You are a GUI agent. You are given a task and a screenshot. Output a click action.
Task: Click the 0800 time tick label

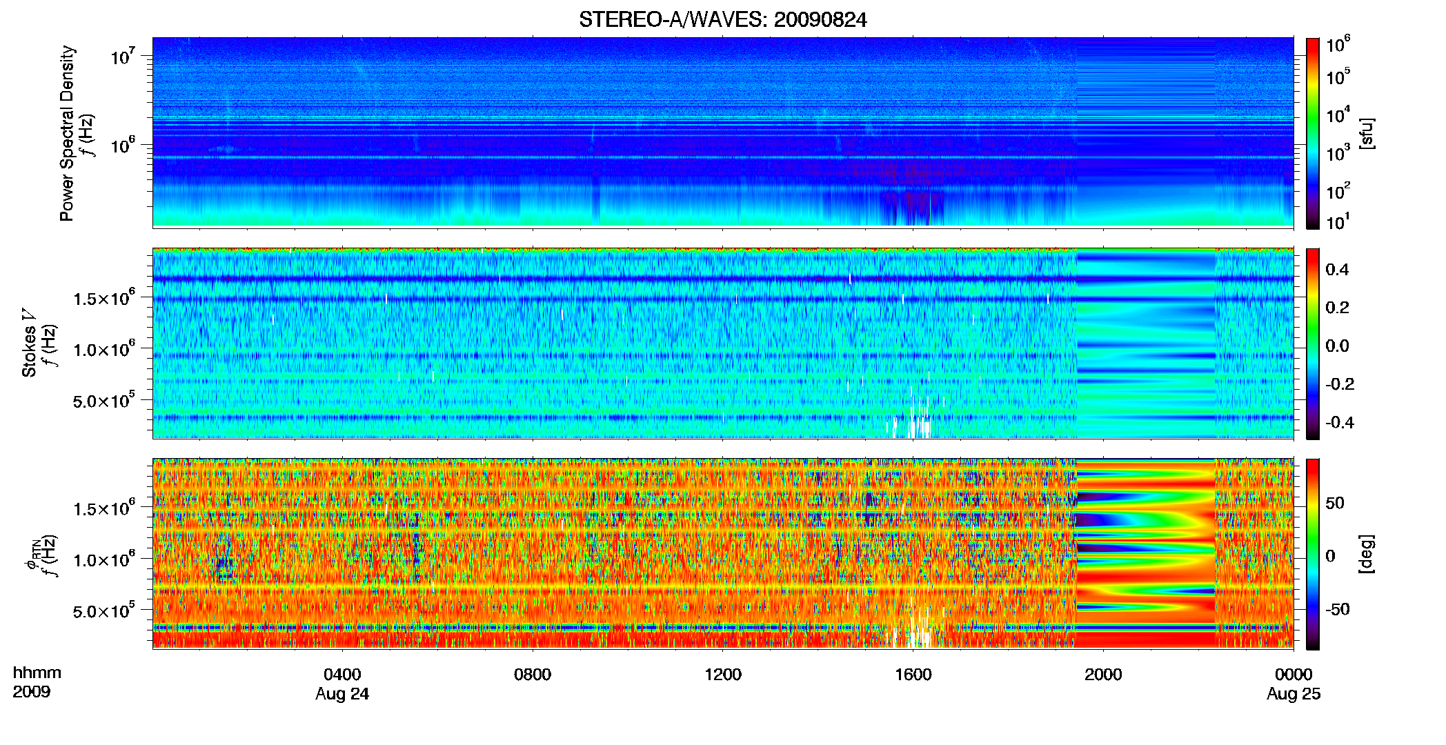coord(533,675)
